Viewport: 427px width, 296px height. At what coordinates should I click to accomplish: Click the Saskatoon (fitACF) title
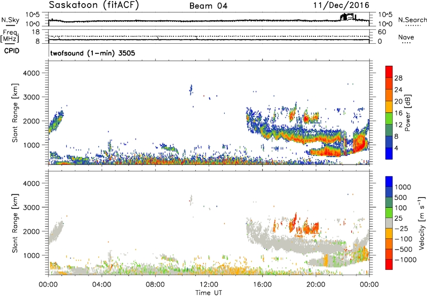pos(94,5)
